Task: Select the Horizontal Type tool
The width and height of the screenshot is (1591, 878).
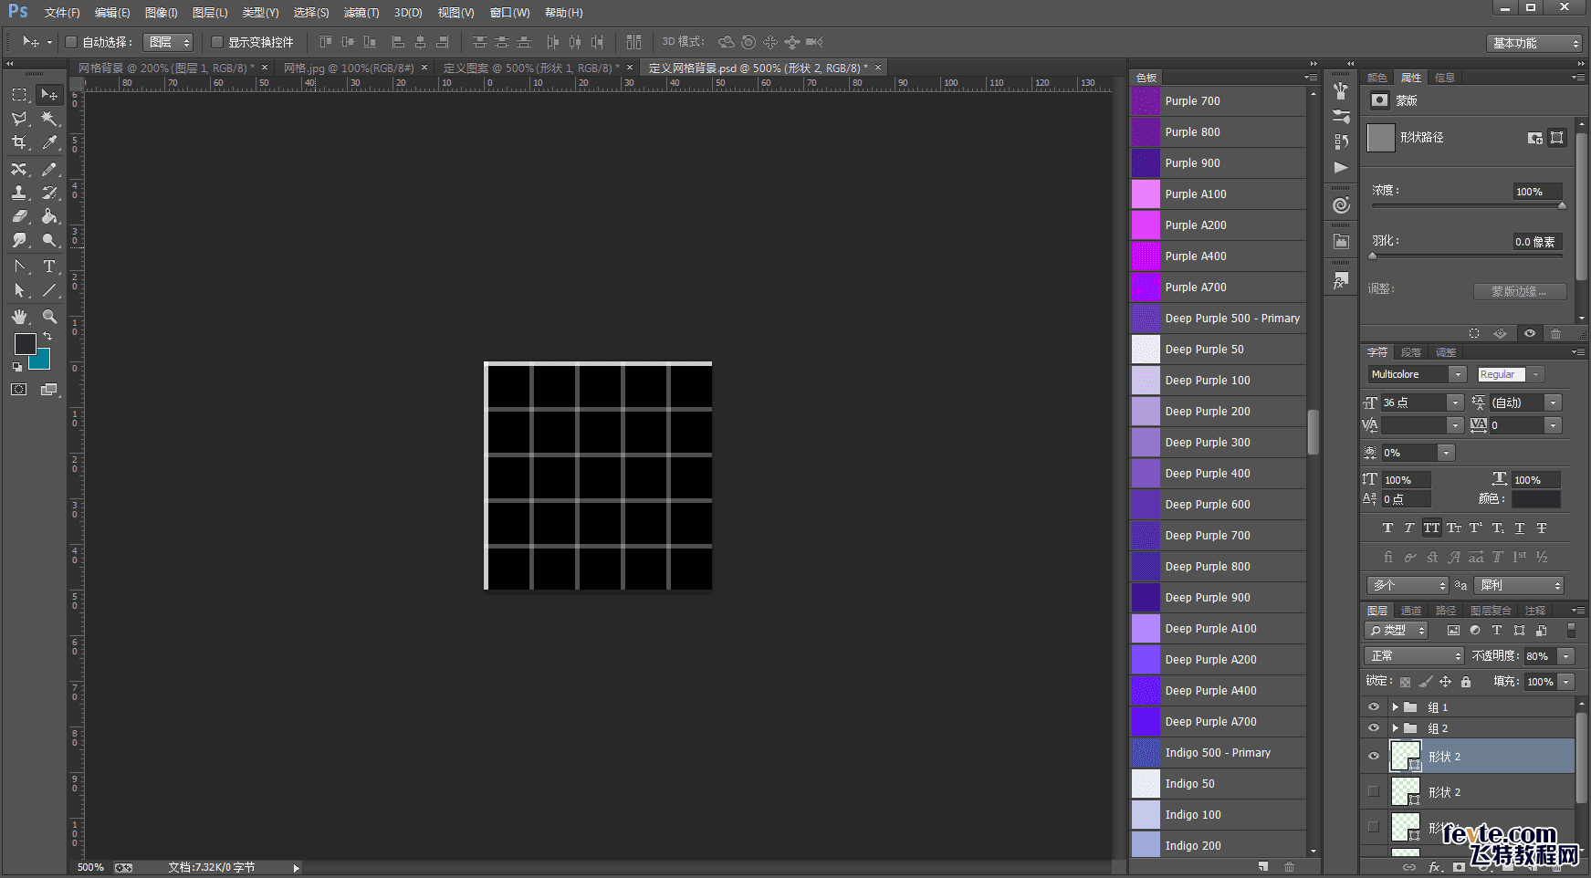Action: pyautogui.click(x=49, y=267)
